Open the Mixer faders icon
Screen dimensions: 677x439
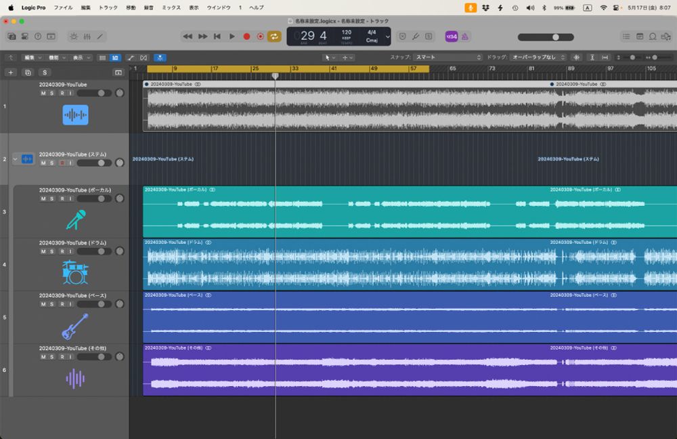point(87,37)
